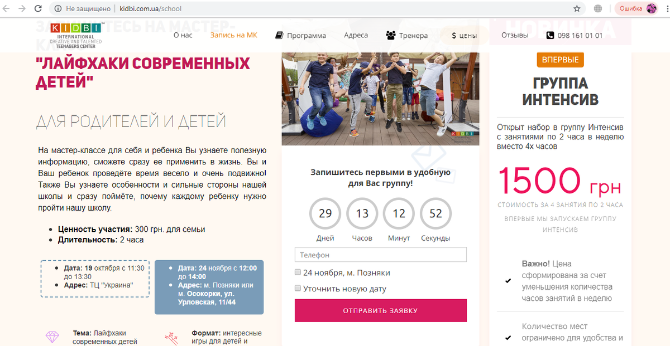Check the '24 ноября, м. Позняки' checkbox

(x=298, y=272)
